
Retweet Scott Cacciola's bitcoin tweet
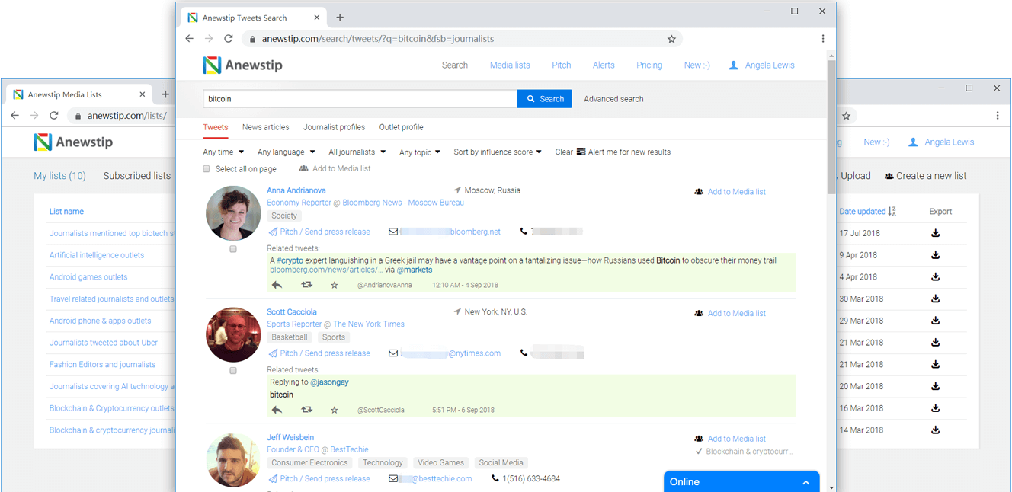[x=306, y=410]
